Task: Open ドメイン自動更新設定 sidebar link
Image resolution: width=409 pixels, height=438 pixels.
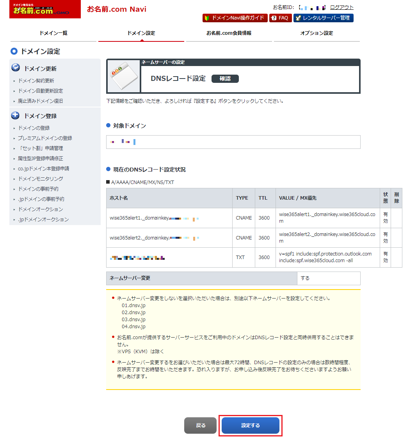Action: click(40, 91)
